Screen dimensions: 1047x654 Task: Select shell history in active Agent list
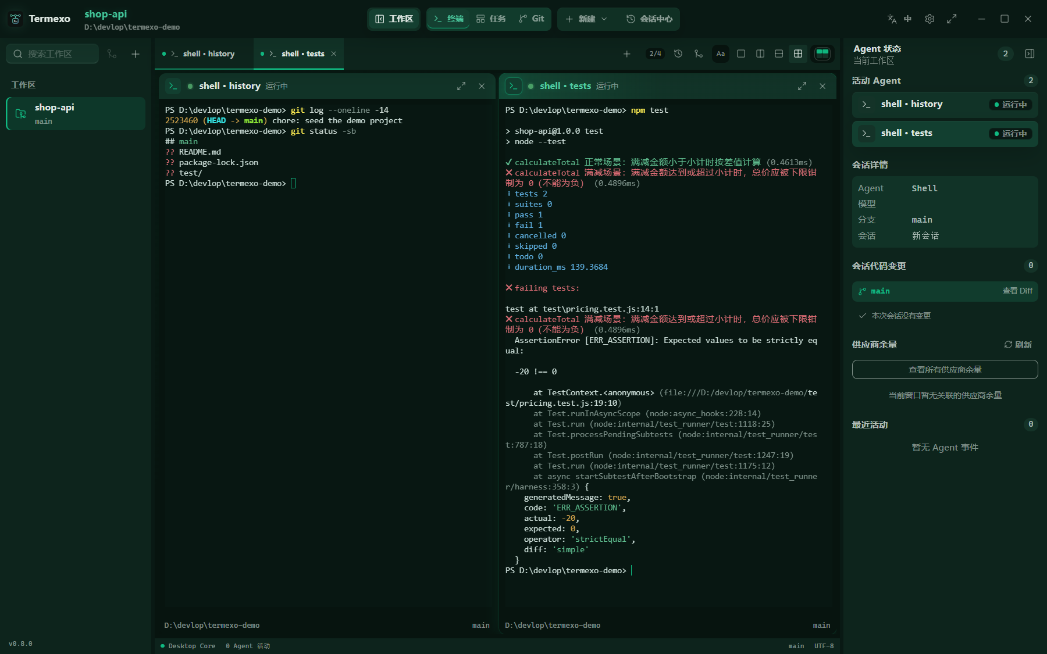[945, 105]
